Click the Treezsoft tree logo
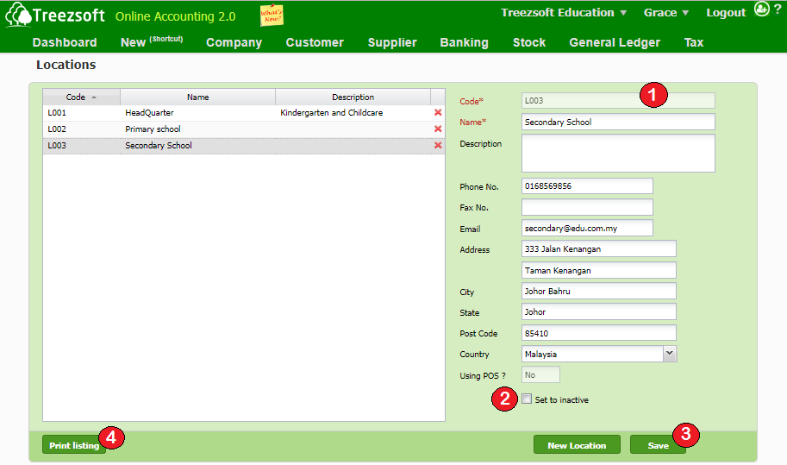787x465 pixels. tap(19, 16)
